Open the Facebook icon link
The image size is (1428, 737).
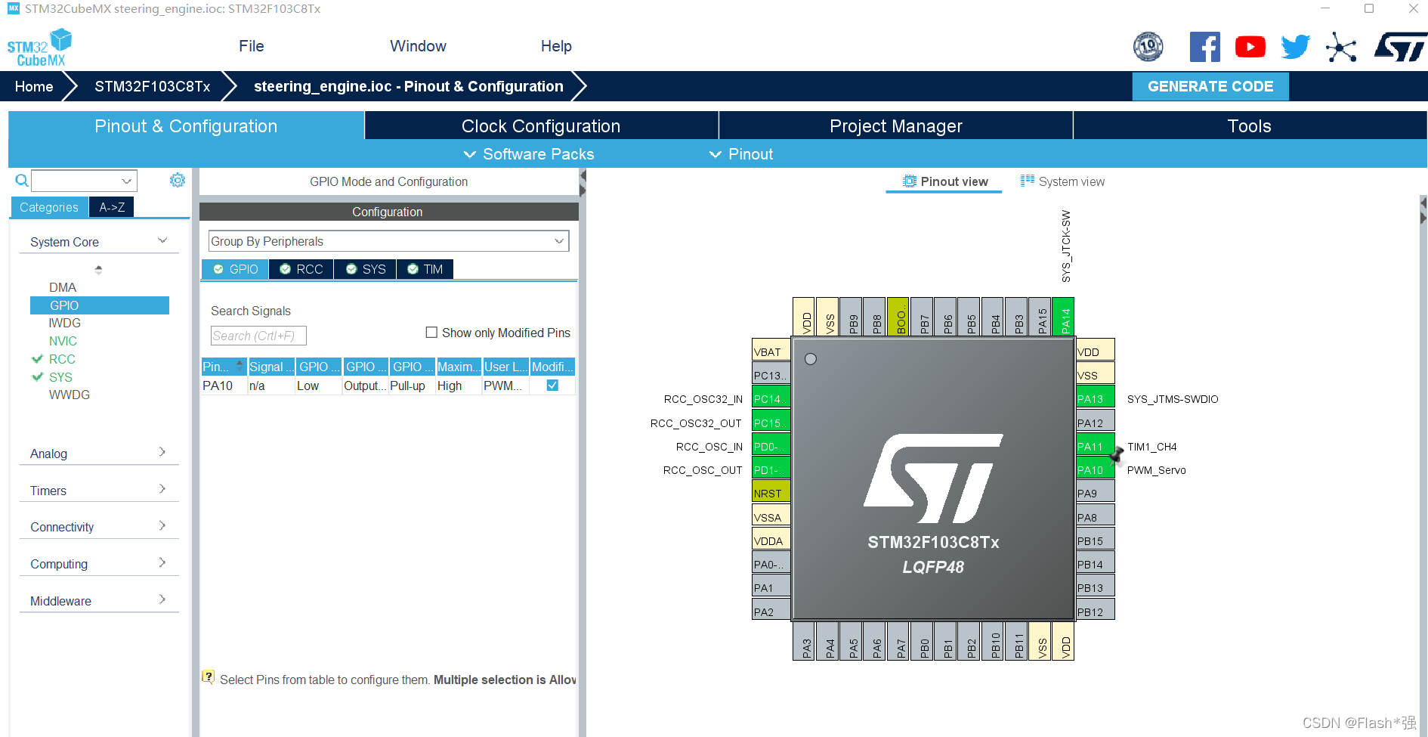(1204, 47)
